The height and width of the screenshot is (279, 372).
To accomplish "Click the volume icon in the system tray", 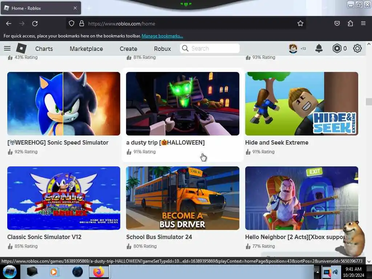I will click(x=335, y=272).
